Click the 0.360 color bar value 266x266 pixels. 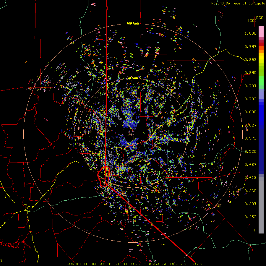250,191
